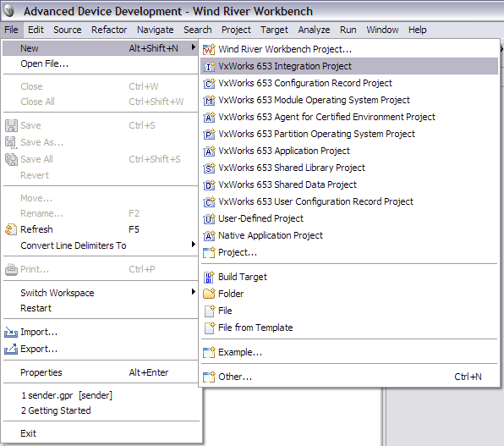
Task: Open the Refactor menu
Action: (x=109, y=30)
